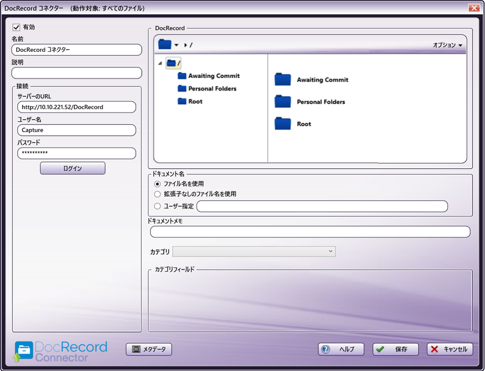Select Personal Folders in the folder tree

pyautogui.click(x=207, y=89)
